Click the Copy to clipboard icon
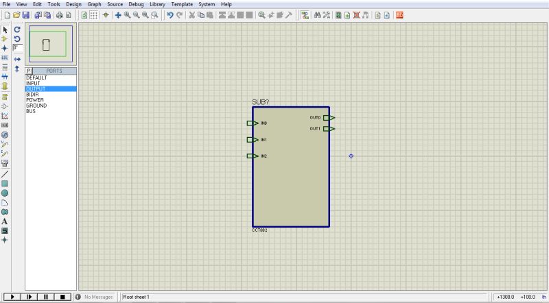The height and width of the screenshot is (303, 549). 201,15
